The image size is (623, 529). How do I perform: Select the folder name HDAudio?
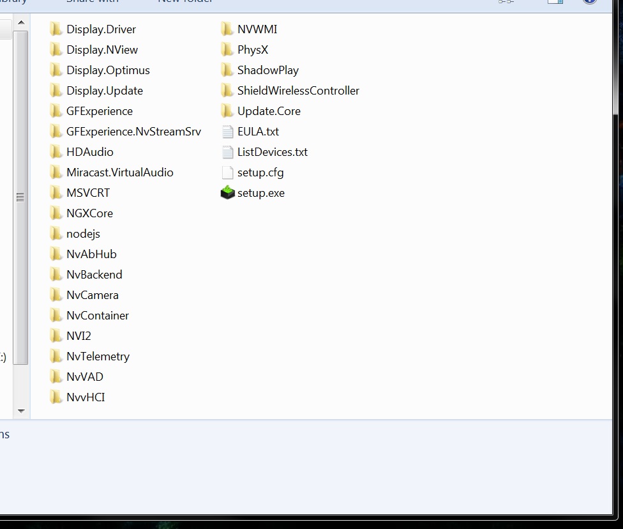coord(90,152)
